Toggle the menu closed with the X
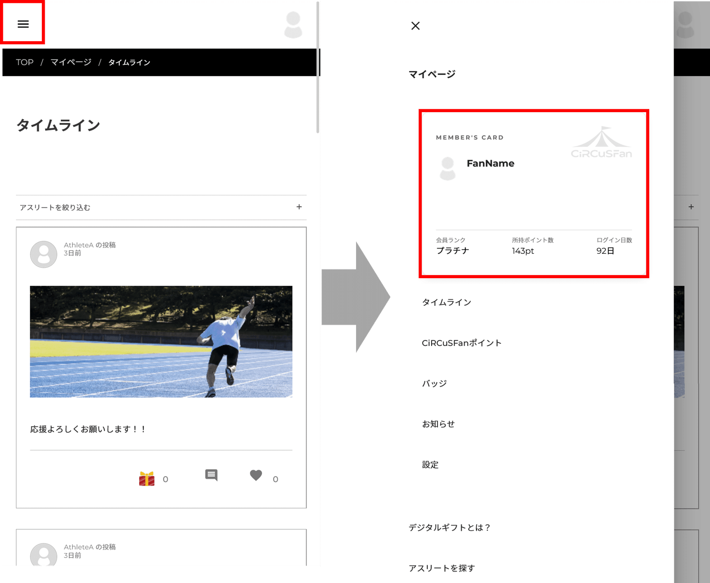 pos(415,26)
